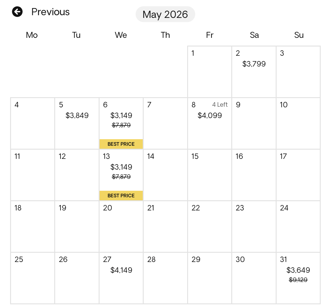Click the BEST PRICE badge on May 6
The height and width of the screenshot is (307, 335).
click(x=121, y=144)
